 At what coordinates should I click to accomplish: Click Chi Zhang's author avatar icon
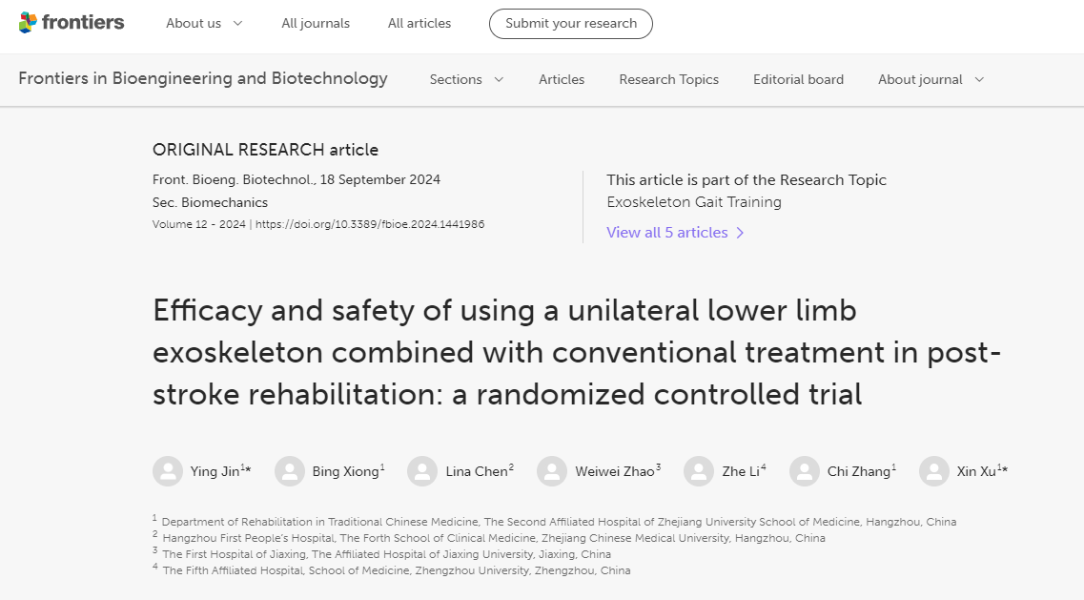click(x=805, y=471)
